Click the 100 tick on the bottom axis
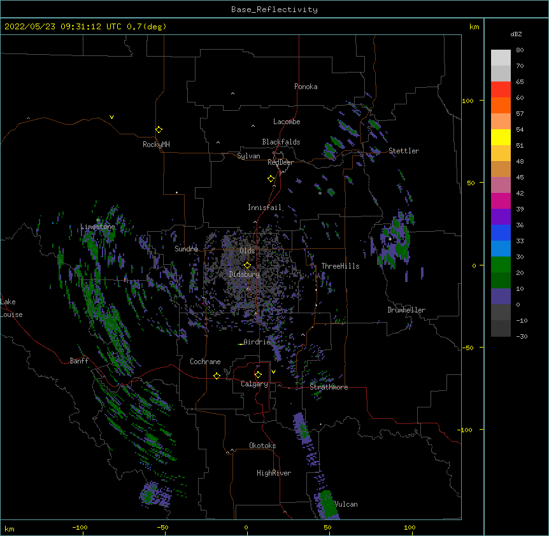Viewport: 549px width, 536px height. (410, 527)
